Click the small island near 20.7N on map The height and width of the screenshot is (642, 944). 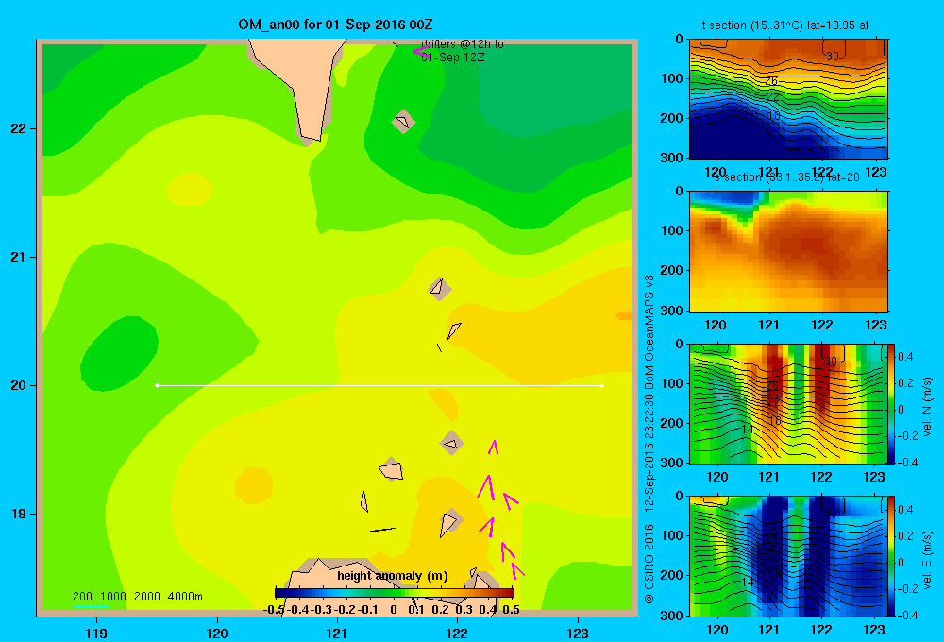(x=439, y=288)
